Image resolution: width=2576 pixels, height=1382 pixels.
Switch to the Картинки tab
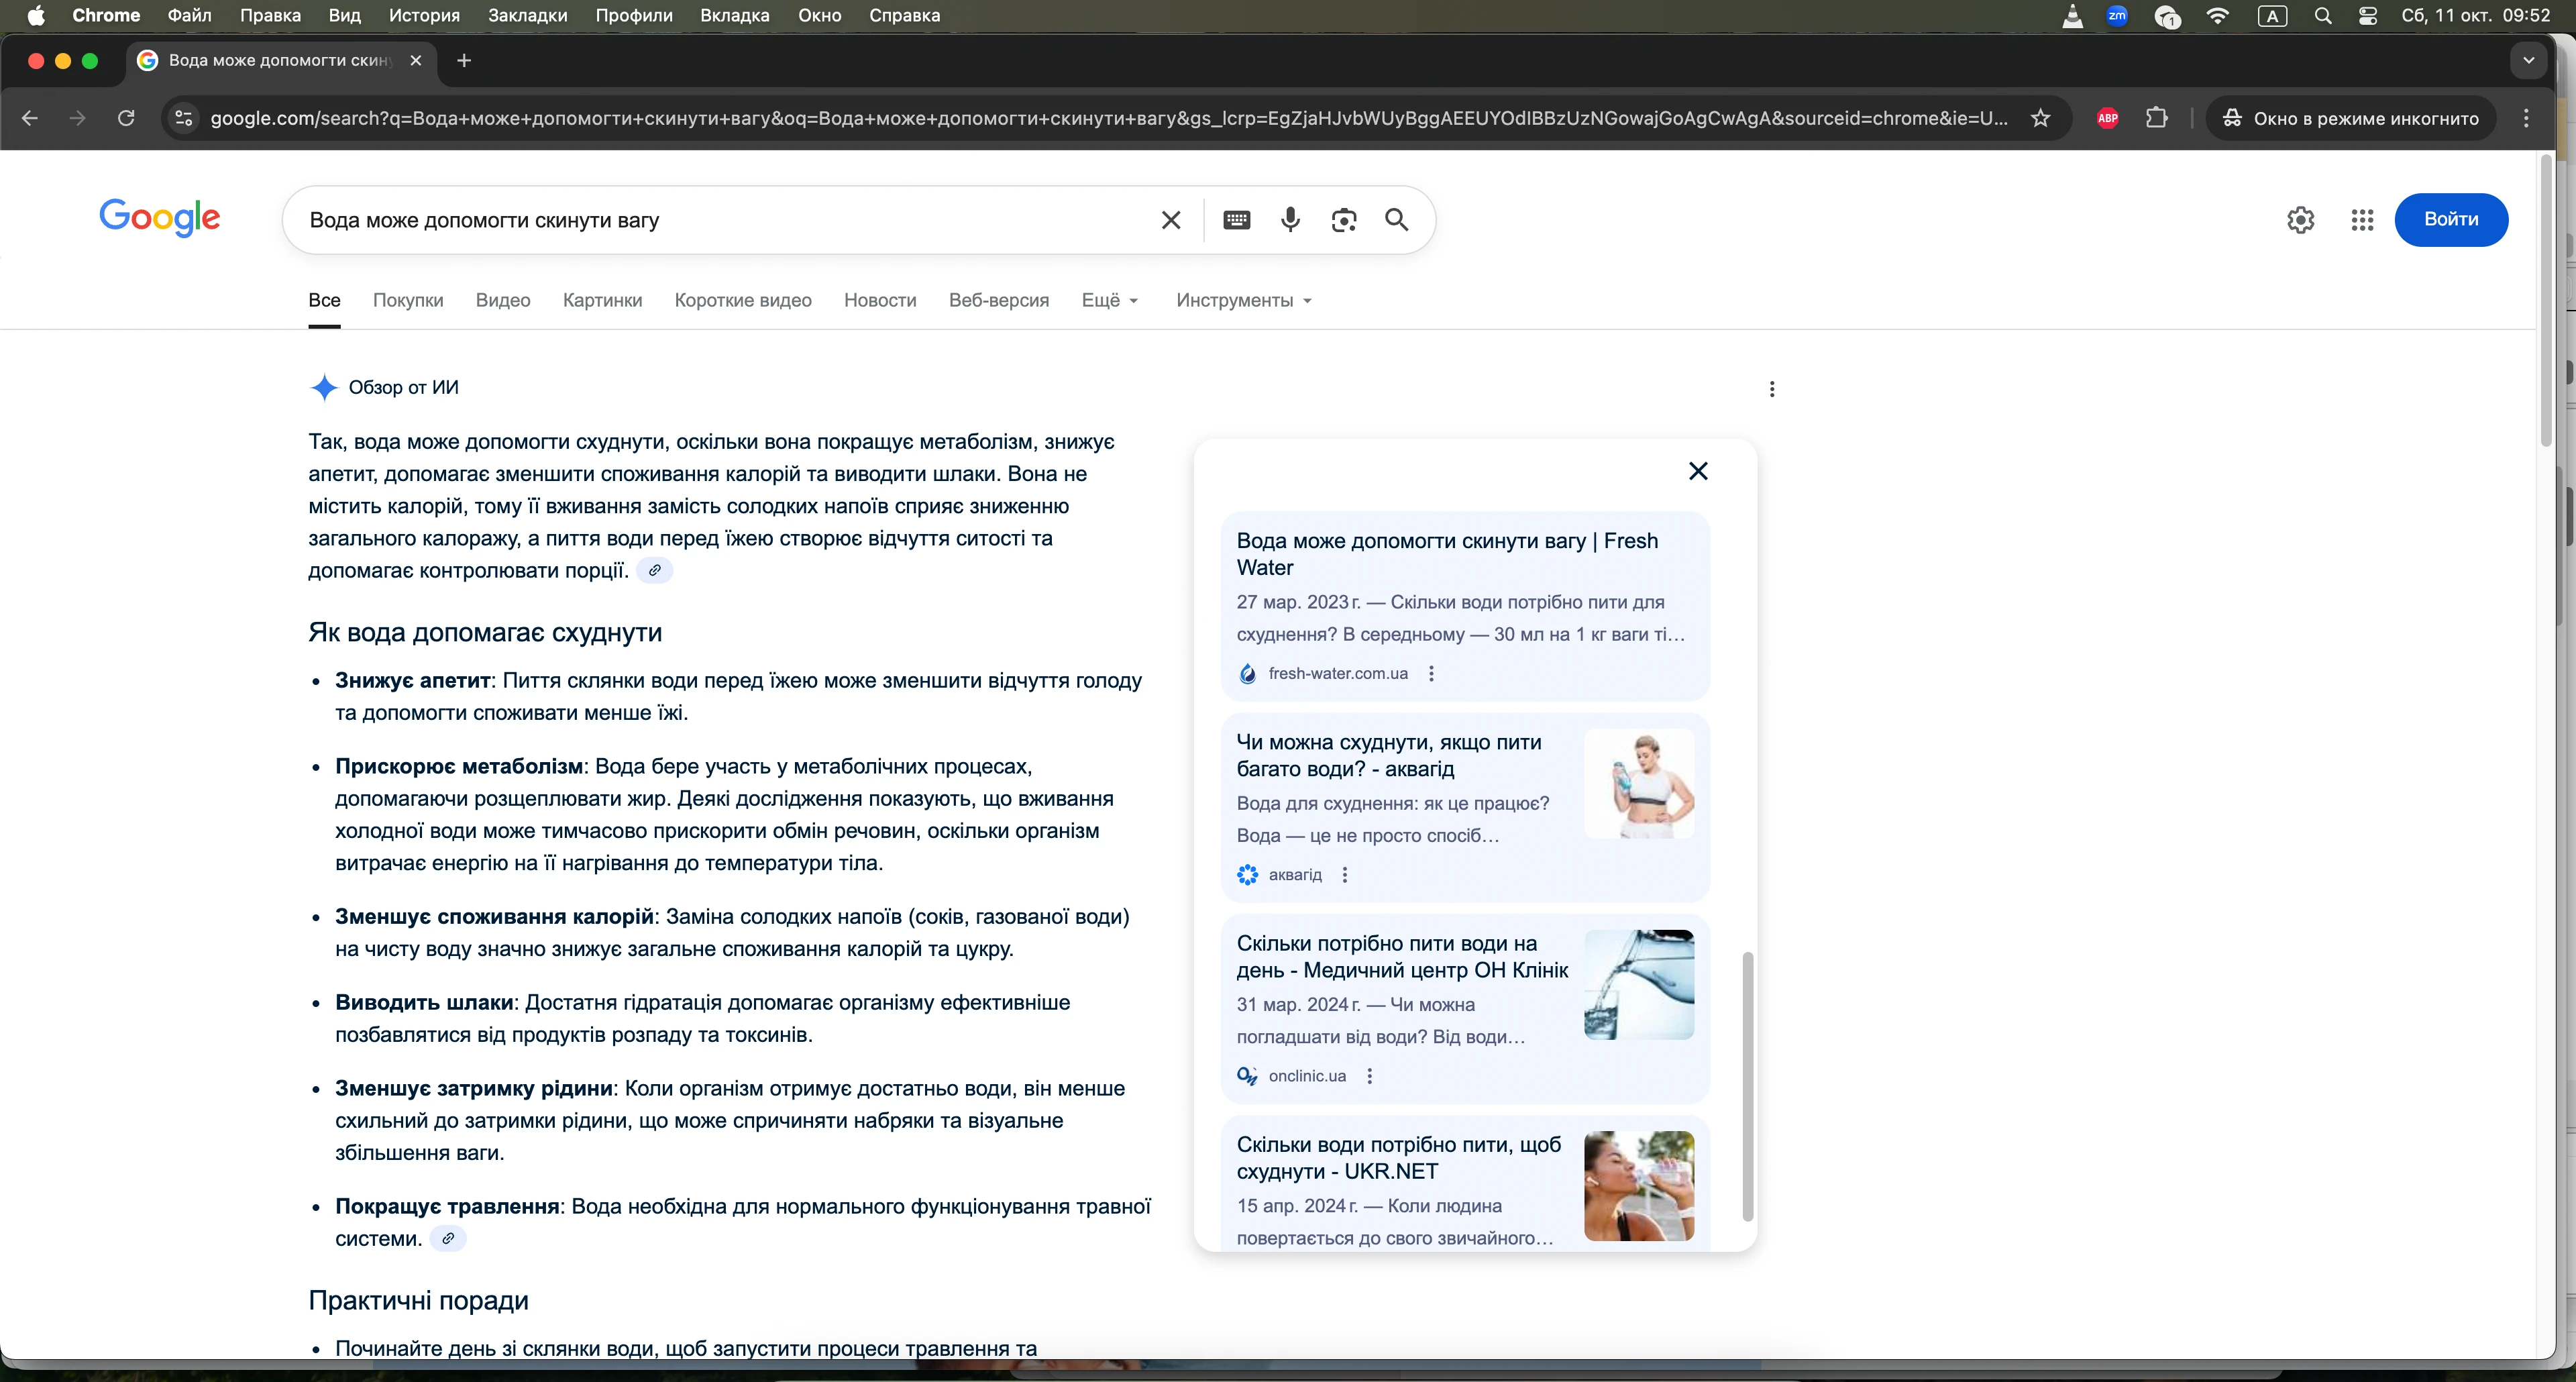(602, 300)
